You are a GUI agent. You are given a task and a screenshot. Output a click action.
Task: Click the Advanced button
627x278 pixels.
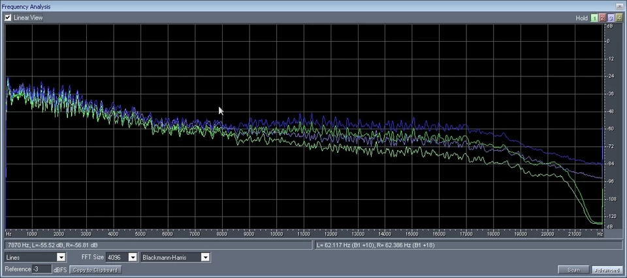click(607, 270)
